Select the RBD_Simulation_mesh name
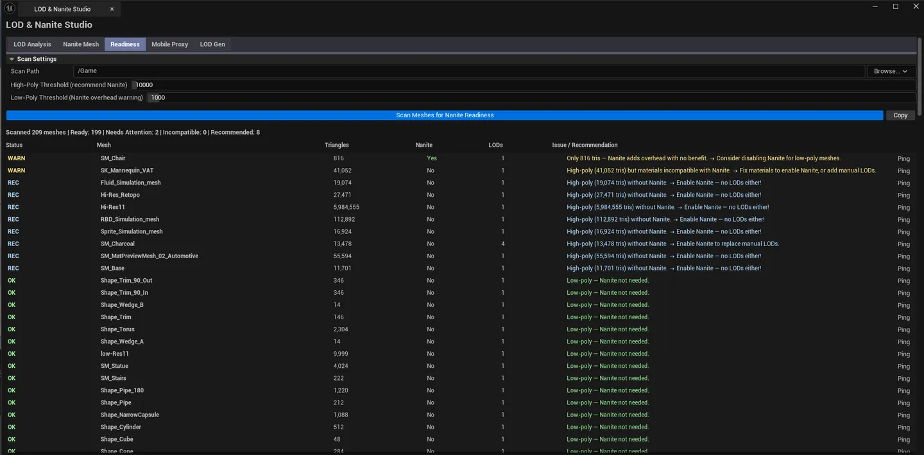The width and height of the screenshot is (924, 455). pyautogui.click(x=130, y=219)
